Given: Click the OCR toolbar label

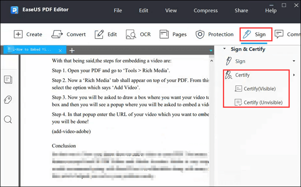Looking at the screenshot, I should tap(145, 34).
